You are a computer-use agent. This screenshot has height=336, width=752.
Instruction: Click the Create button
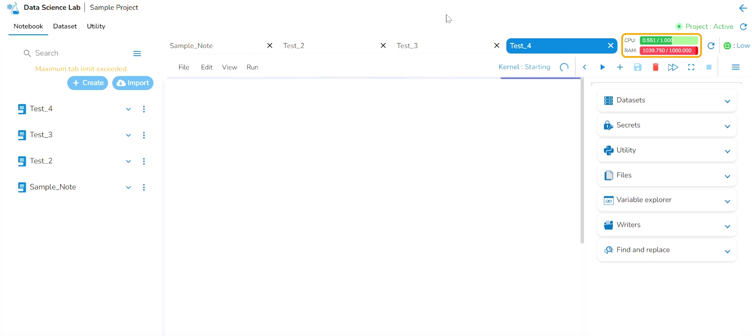click(88, 83)
